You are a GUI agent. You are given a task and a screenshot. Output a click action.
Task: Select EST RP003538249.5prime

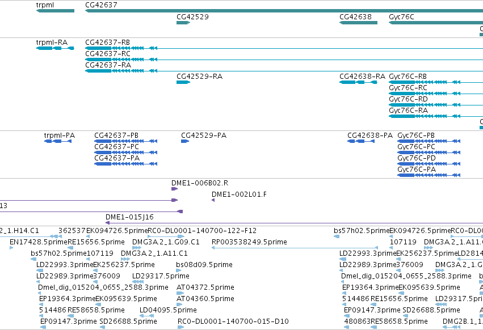pos(295,247)
